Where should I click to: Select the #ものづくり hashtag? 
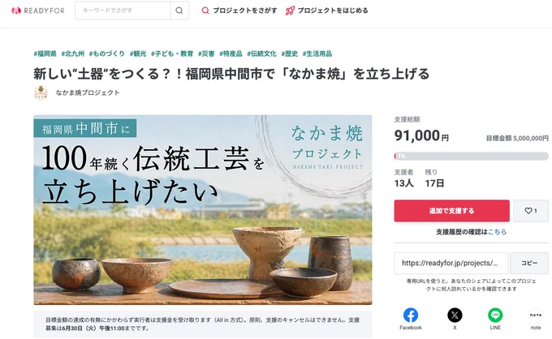pyautogui.click(x=106, y=54)
